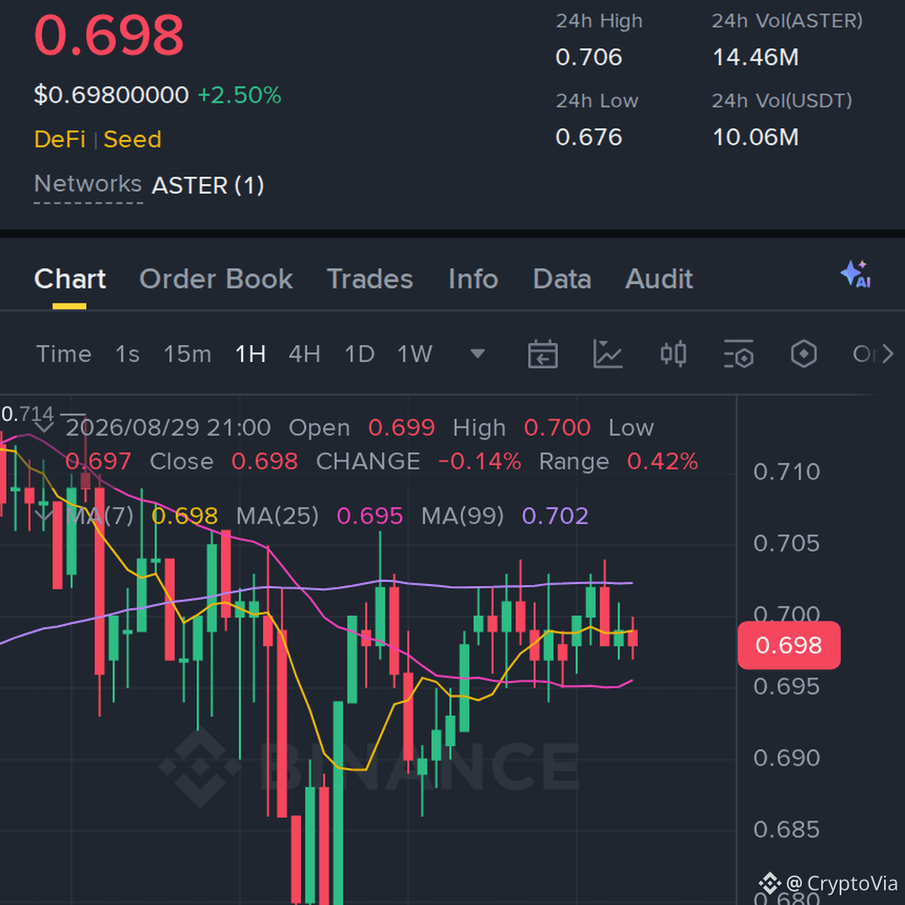Collapse the MA indicator row chevron

[x=44, y=515]
